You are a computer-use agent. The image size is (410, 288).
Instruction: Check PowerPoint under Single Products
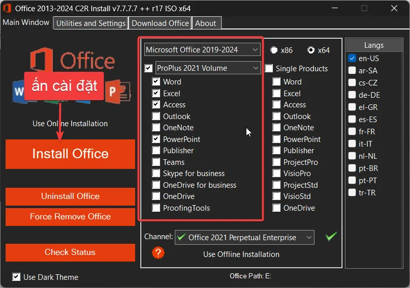tap(276, 139)
